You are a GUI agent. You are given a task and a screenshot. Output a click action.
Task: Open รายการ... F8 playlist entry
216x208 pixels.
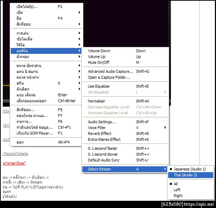click(x=46, y=121)
